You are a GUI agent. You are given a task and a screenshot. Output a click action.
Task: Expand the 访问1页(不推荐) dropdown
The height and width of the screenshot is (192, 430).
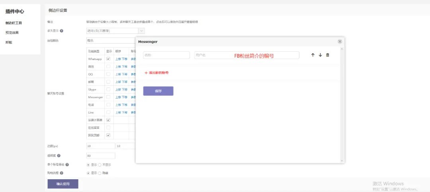[115, 31]
